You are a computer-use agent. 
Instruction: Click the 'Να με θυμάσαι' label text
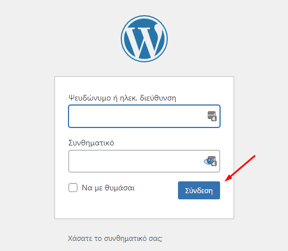(x=108, y=188)
